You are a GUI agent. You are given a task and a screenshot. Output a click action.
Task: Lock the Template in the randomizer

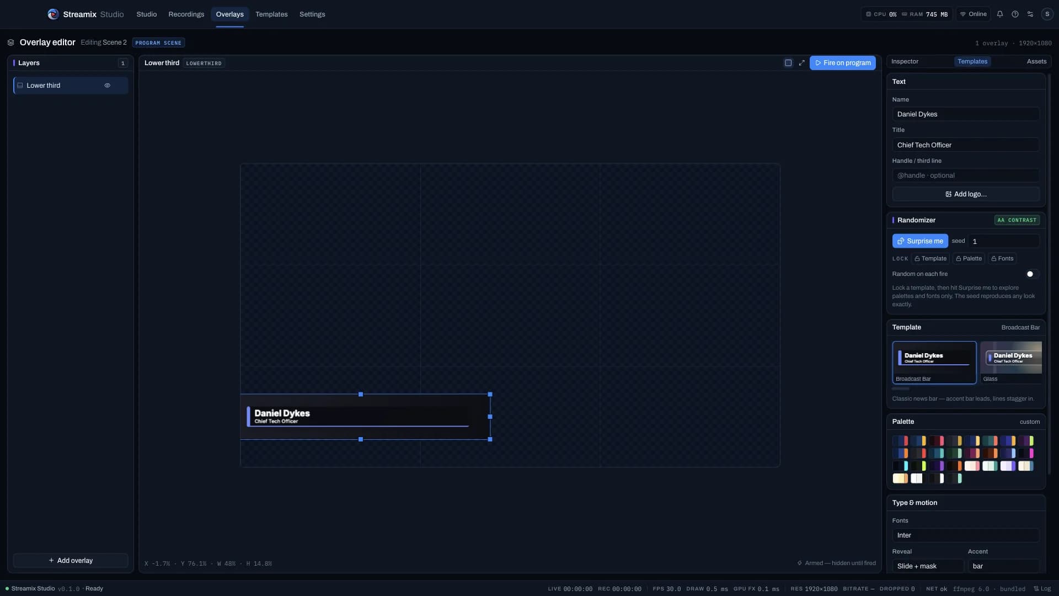point(930,259)
